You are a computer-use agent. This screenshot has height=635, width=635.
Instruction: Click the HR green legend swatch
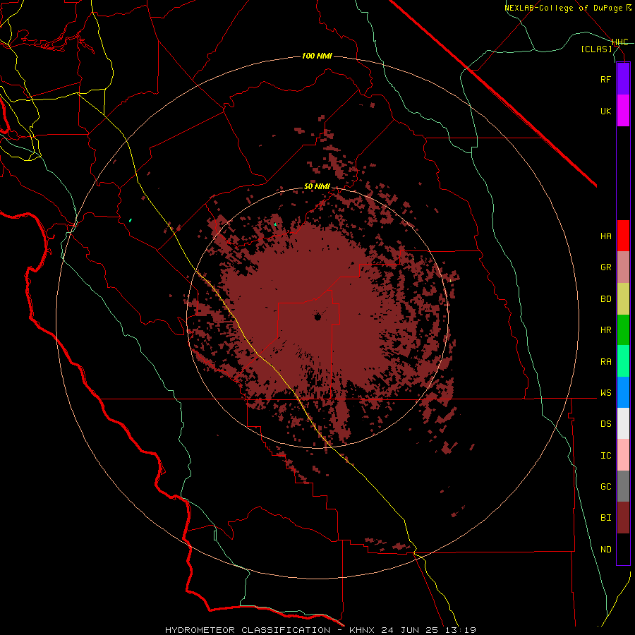[623, 330]
